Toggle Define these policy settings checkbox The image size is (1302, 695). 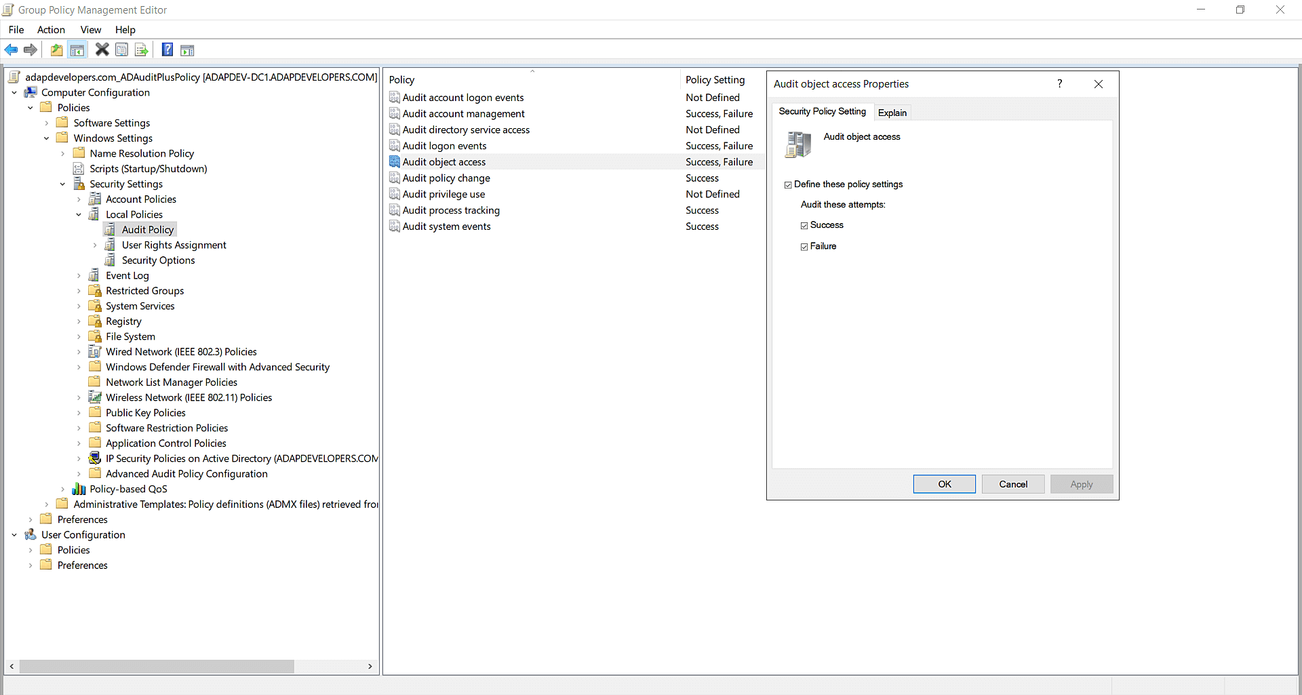tap(788, 184)
